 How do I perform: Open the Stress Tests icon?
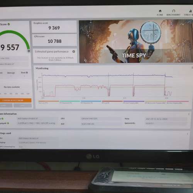(x=190, y=11)
